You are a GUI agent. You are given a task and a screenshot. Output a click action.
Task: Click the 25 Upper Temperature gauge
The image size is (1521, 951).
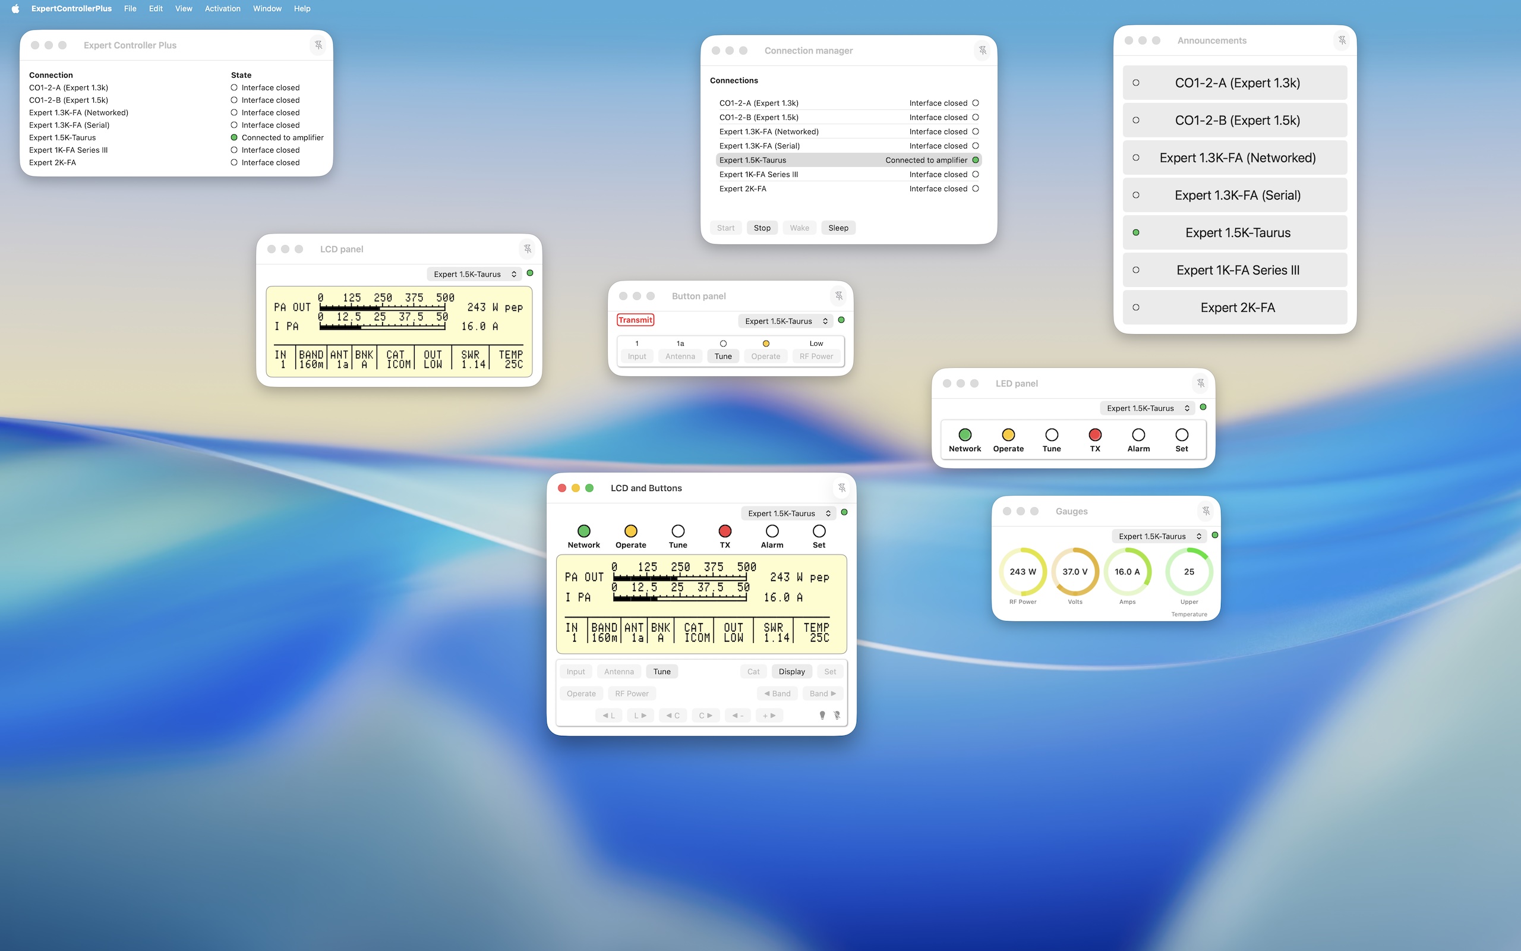[1188, 572]
